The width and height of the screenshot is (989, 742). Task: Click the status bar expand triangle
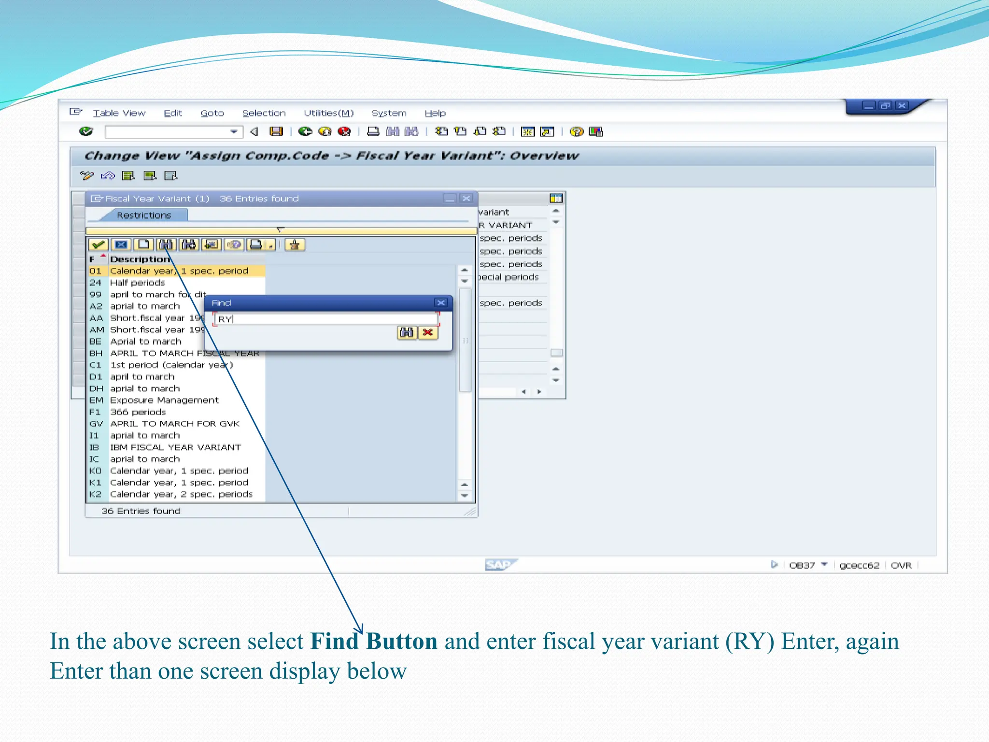pyautogui.click(x=774, y=564)
